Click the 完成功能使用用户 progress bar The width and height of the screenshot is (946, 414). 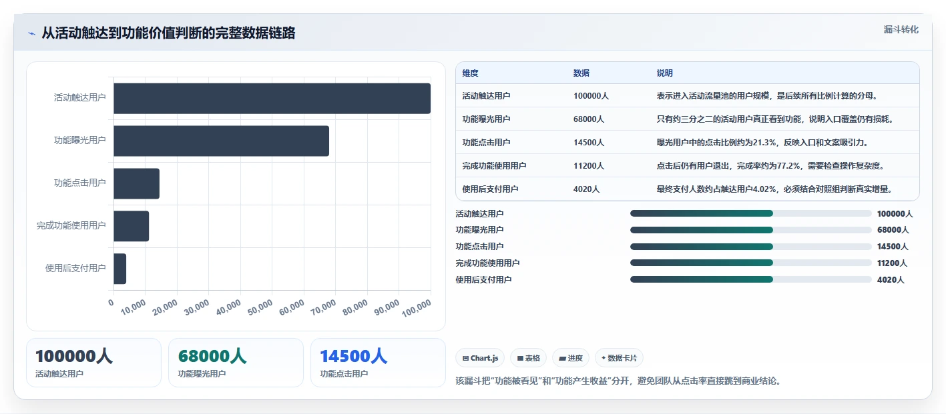751,263
